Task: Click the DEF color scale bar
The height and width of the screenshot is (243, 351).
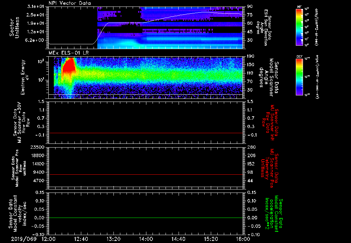Action: click(300, 77)
